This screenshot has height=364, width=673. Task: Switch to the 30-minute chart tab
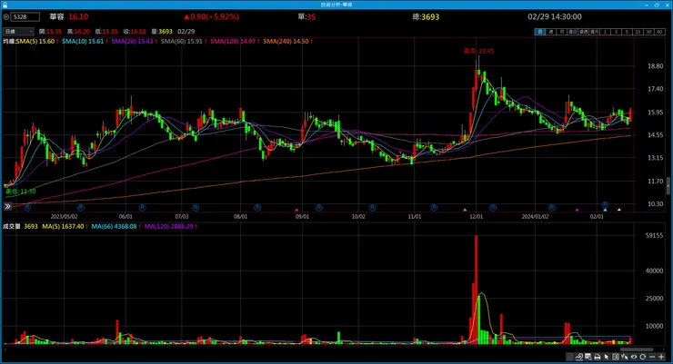click(x=649, y=32)
